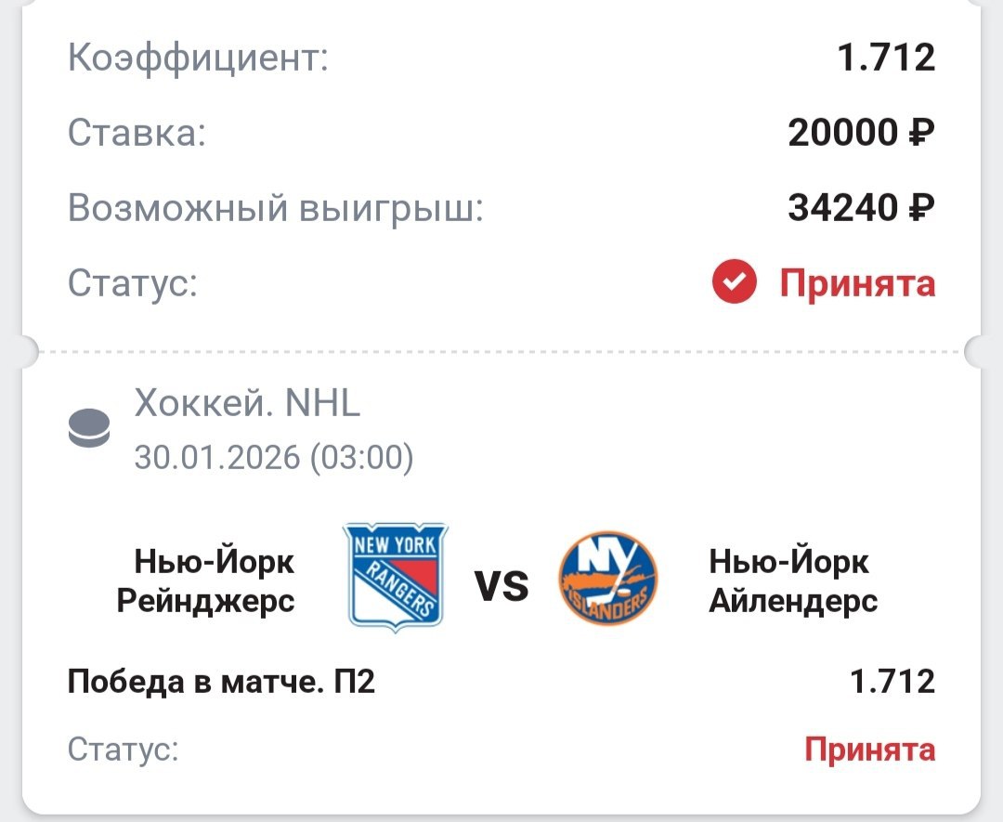Click the VS text between team logos
This screenshot has width=1003, height=822.
(501, 586)
